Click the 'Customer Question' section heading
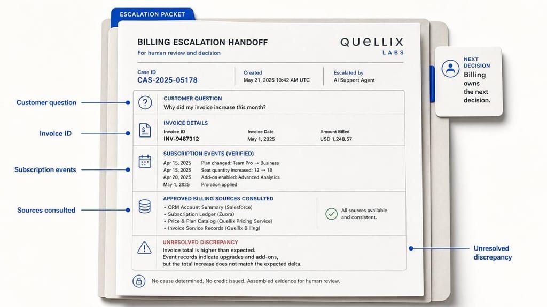547x307 pixels. [192, 99]
